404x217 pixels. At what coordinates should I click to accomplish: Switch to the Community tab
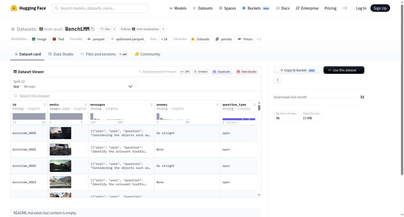[x=148, y=54]
